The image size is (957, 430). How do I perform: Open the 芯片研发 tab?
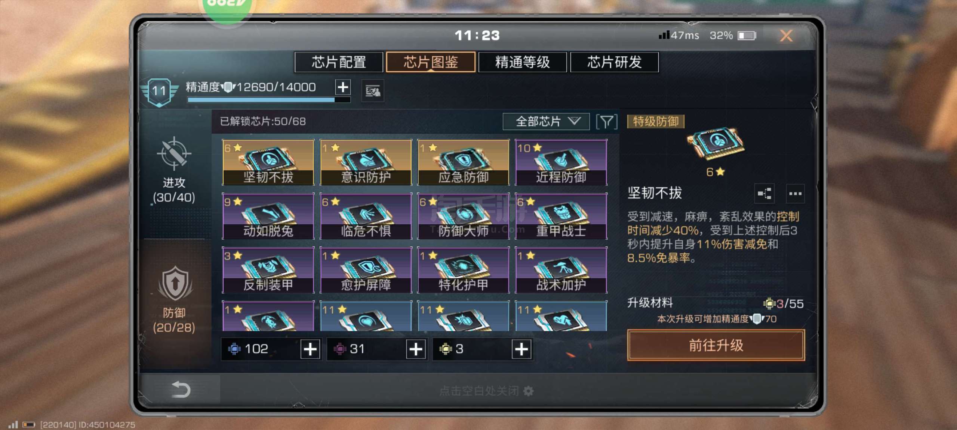614,62
